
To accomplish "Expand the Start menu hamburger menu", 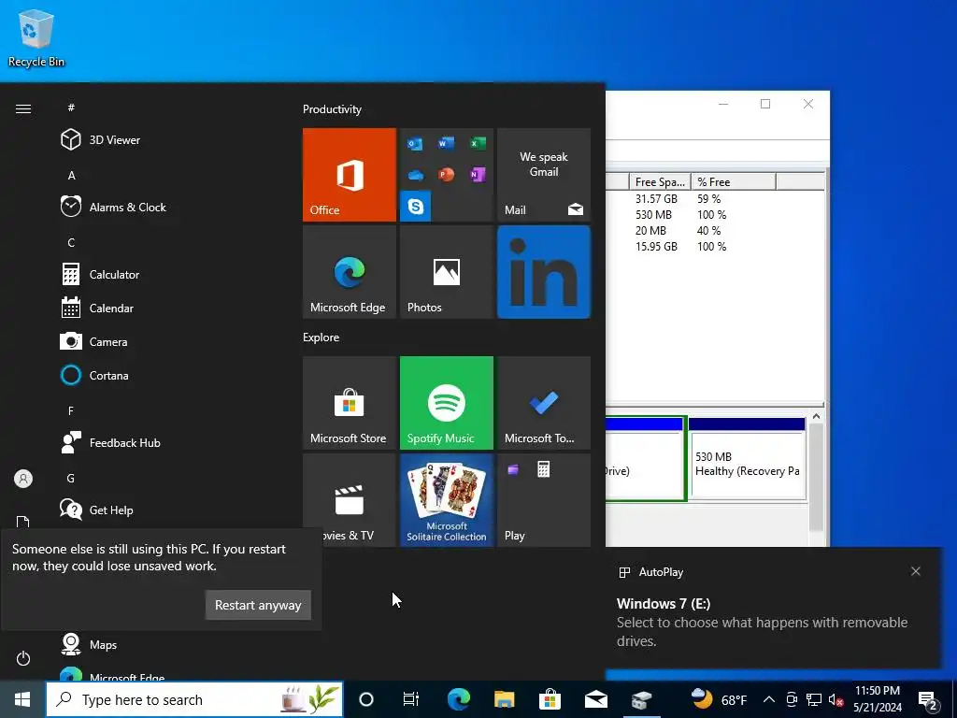I will pos(23,108).
